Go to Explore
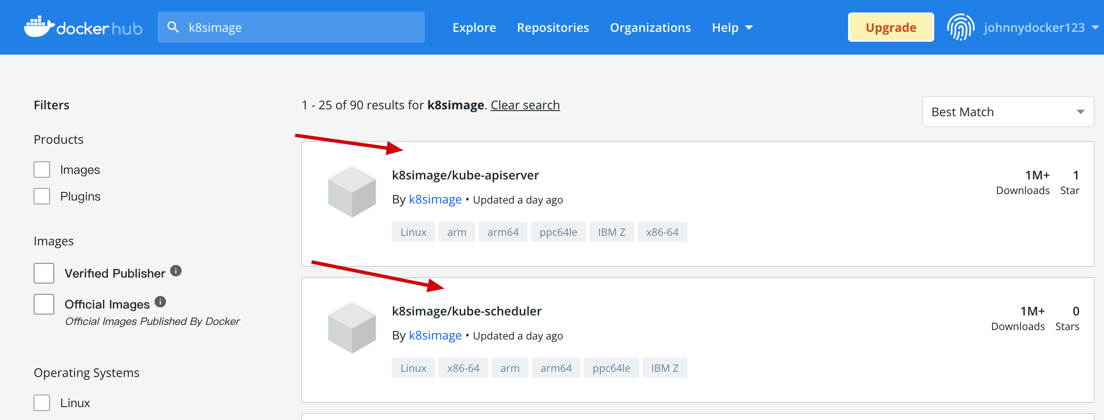This screenshot has height=420, width=1104. click(474, 28)
